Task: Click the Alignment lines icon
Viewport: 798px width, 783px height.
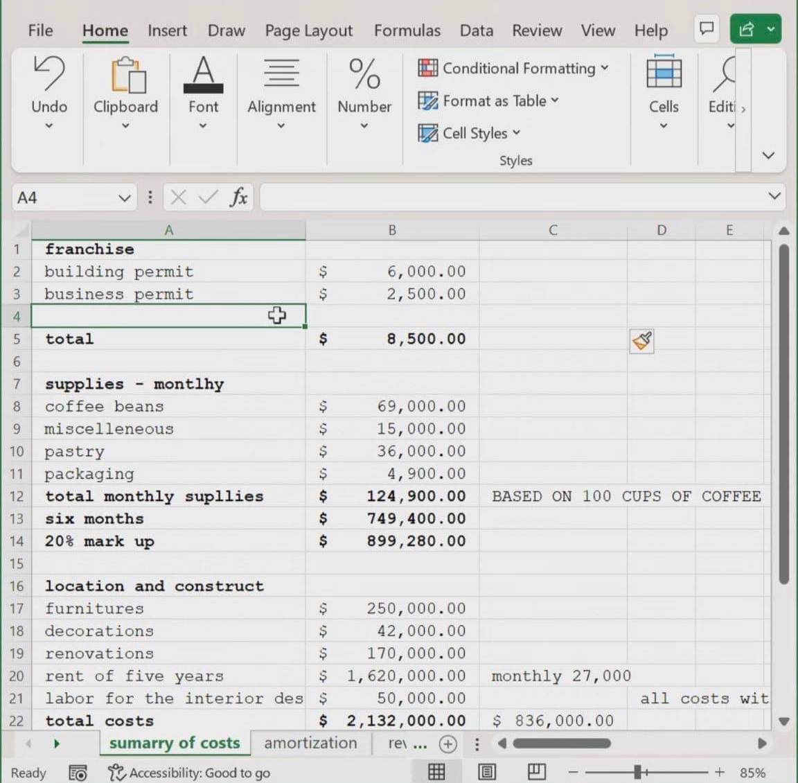Action: coord(281,73)
